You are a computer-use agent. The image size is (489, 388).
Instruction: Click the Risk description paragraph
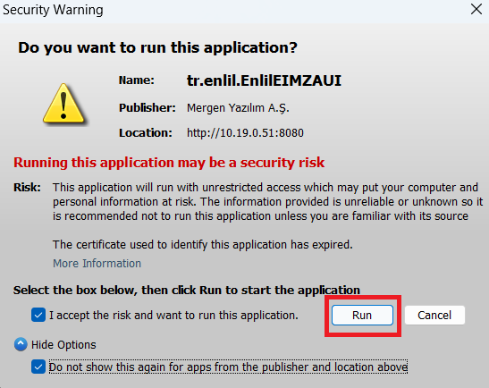267,202
